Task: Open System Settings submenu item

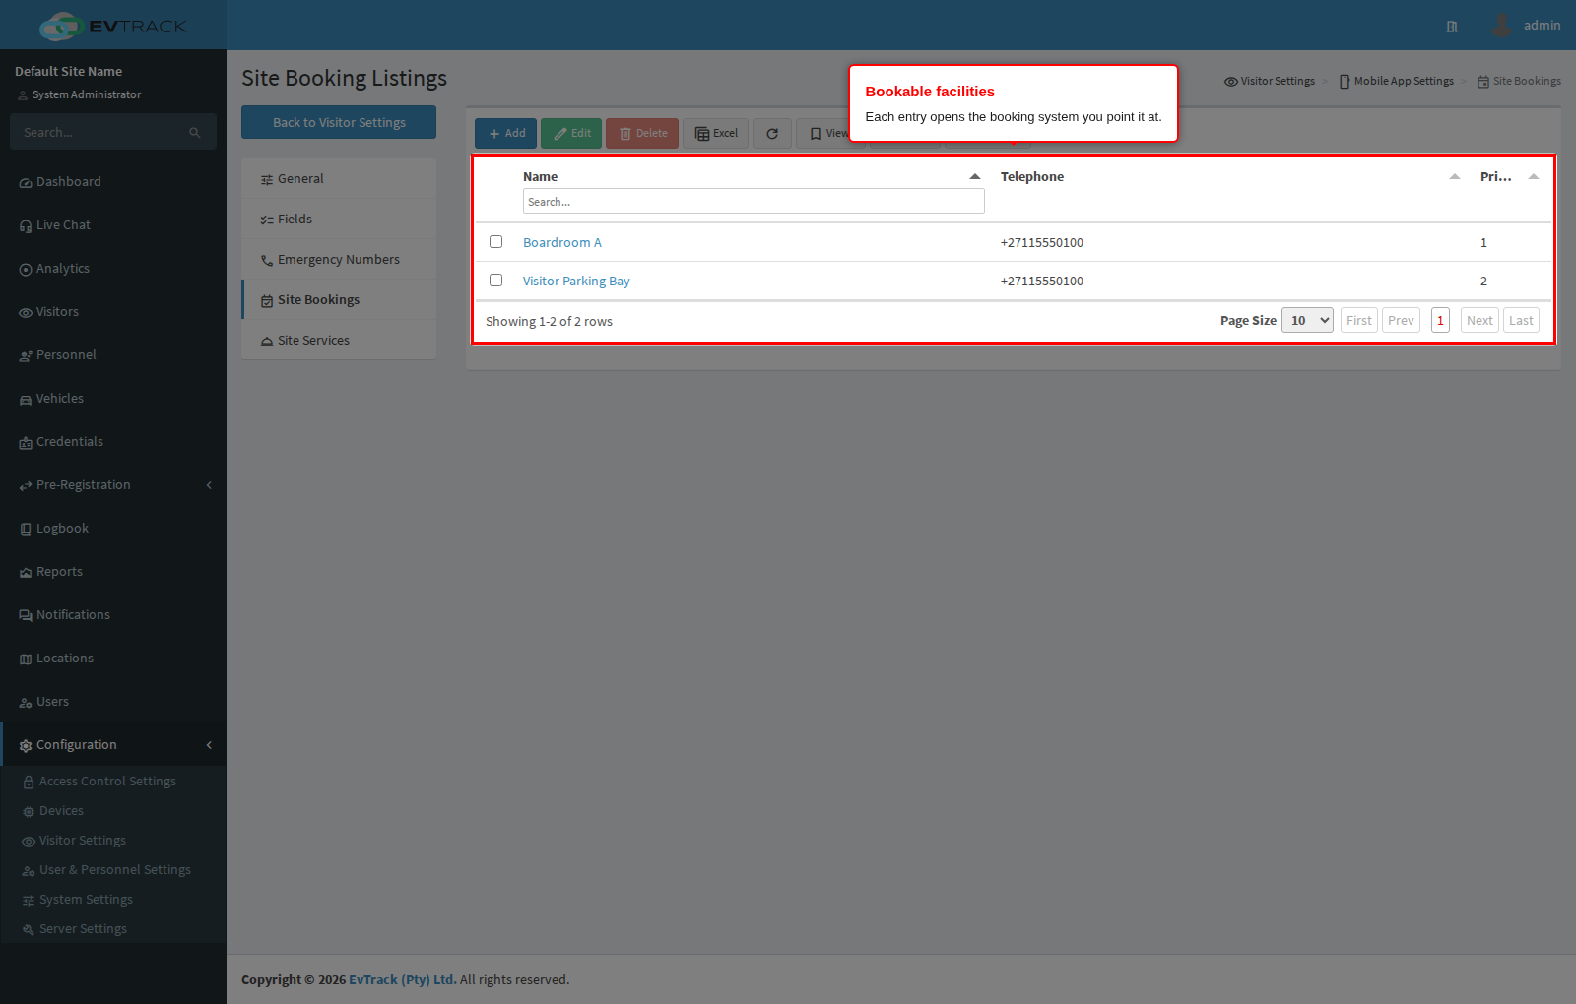Action: coord(86,900)
